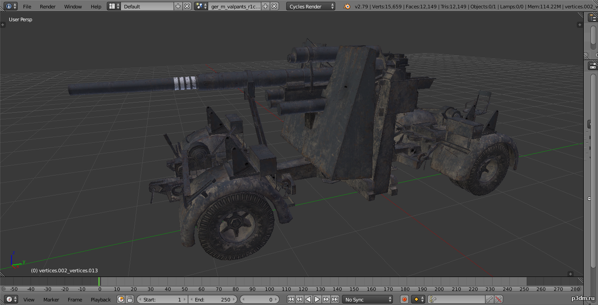Toggle the red auto keyframe record button

pyautogui.click(x=404, y=299)
